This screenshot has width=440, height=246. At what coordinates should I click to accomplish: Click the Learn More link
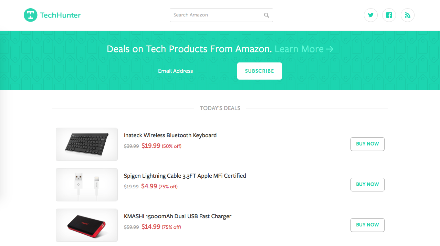click(299, 49)
